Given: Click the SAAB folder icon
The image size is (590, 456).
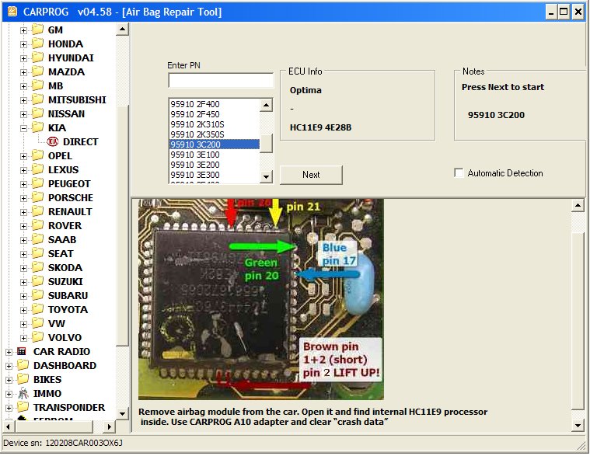Looking at the screenshot, I should coord(37,239).
